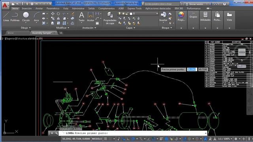253x142 pixels.
Task: Toggle polar tracking in status bar
Action: coord(133,139)
